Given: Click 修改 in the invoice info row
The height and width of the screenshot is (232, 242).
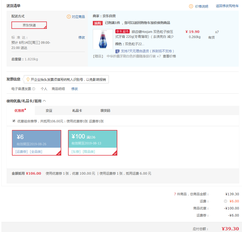Looking at the screenshot, I should (x=75, y=89).
